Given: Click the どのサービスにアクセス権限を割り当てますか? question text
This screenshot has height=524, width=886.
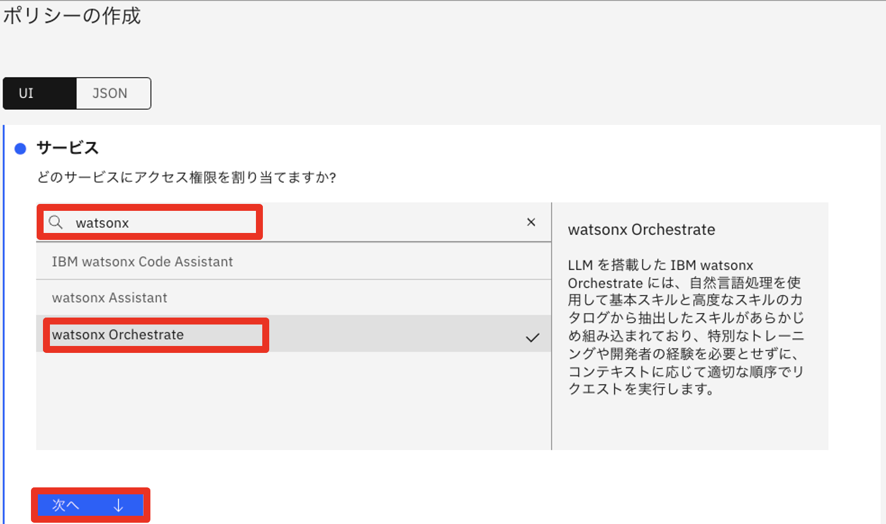Looking at the screenshot, I should [186, 178].
